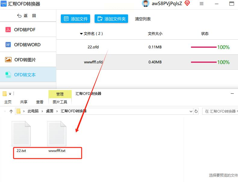Viewport: 238px width, 182px height.
Task: Expand the chevron before 此电脑 in path
Action: point(24,111)
